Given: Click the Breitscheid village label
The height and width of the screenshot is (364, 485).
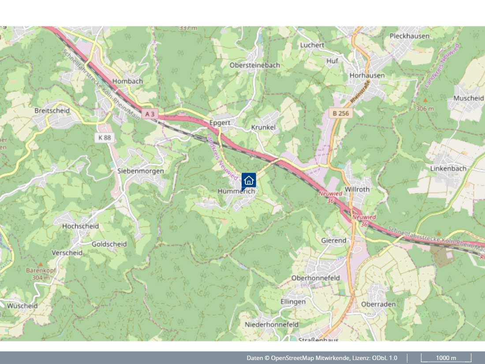Looking at the screenshot, I should pos(52,110).
